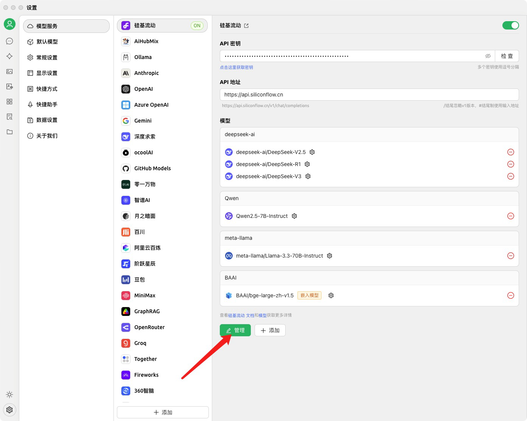Open the image painting sidebar icon
The height and width of the screenshot is (421, 527).
pos(9,71)
